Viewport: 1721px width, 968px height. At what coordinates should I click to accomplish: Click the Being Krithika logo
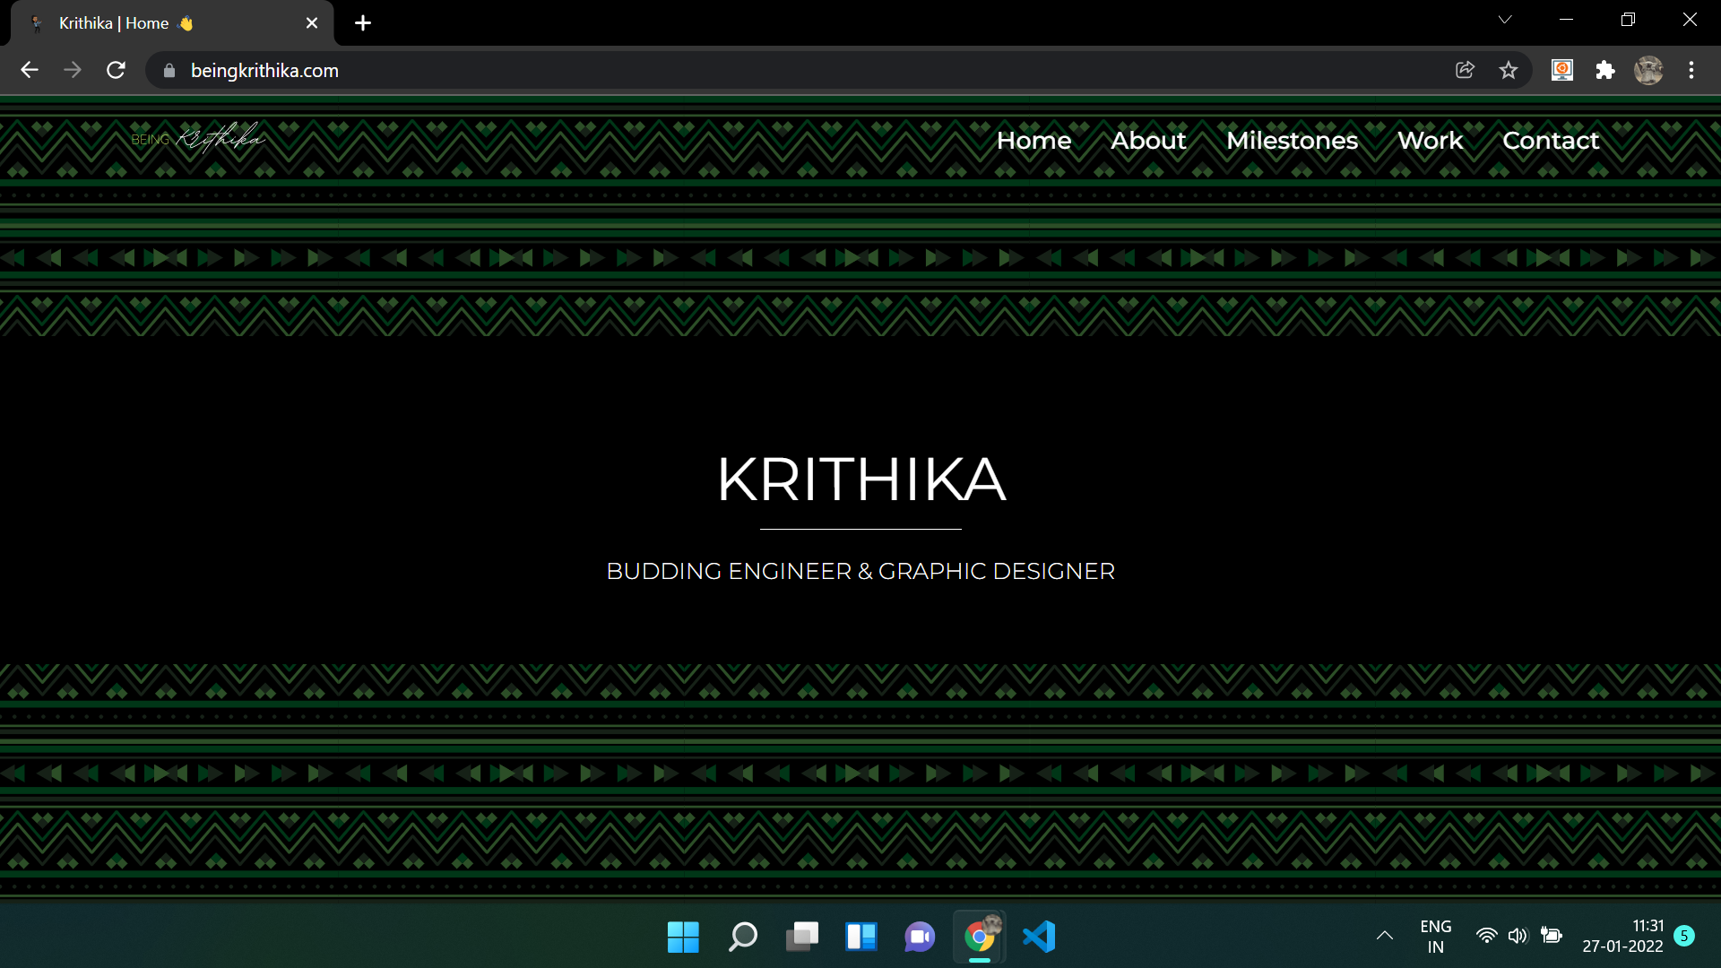click(198, 138)
